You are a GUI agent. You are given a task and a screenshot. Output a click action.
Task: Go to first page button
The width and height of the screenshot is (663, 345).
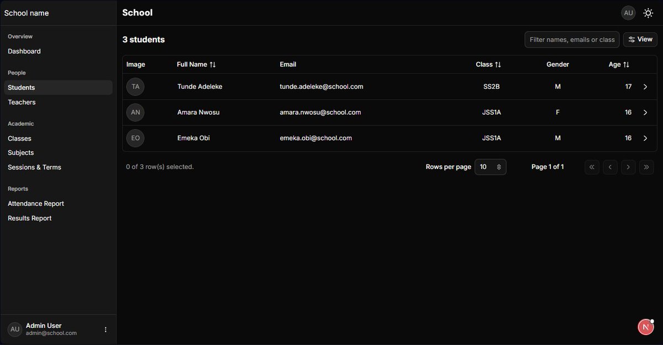coord(592,167)
